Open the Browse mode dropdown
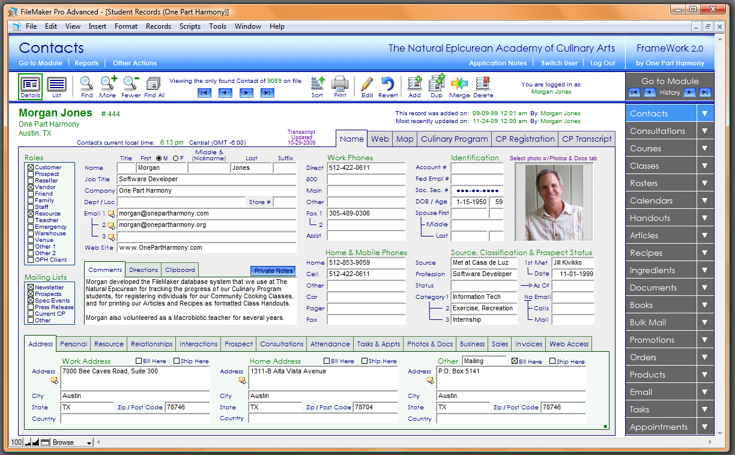 tap(72, 442)
